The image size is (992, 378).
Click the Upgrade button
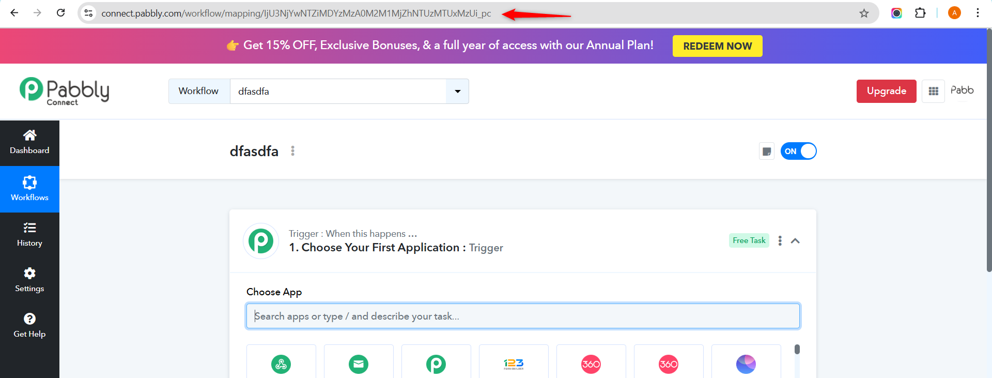point(886,91)
